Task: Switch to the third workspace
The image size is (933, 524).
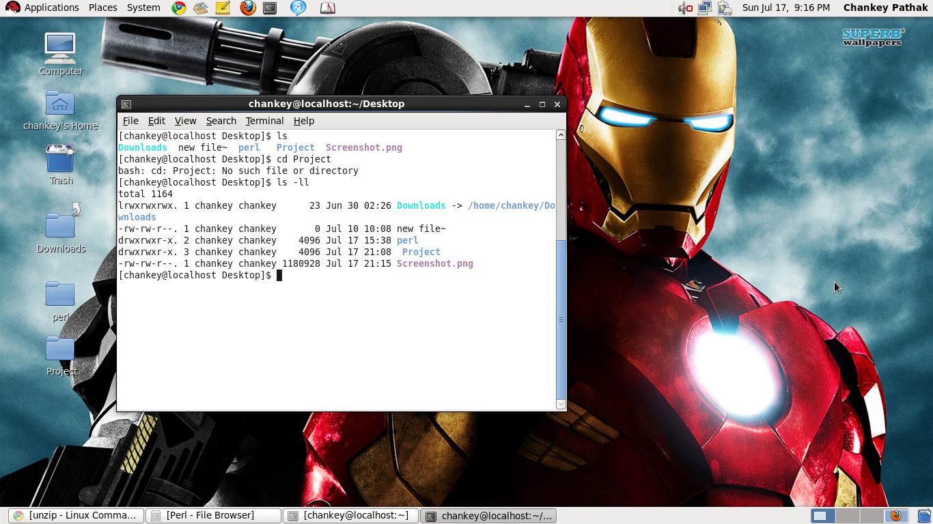Action: [x=872, y=516]
